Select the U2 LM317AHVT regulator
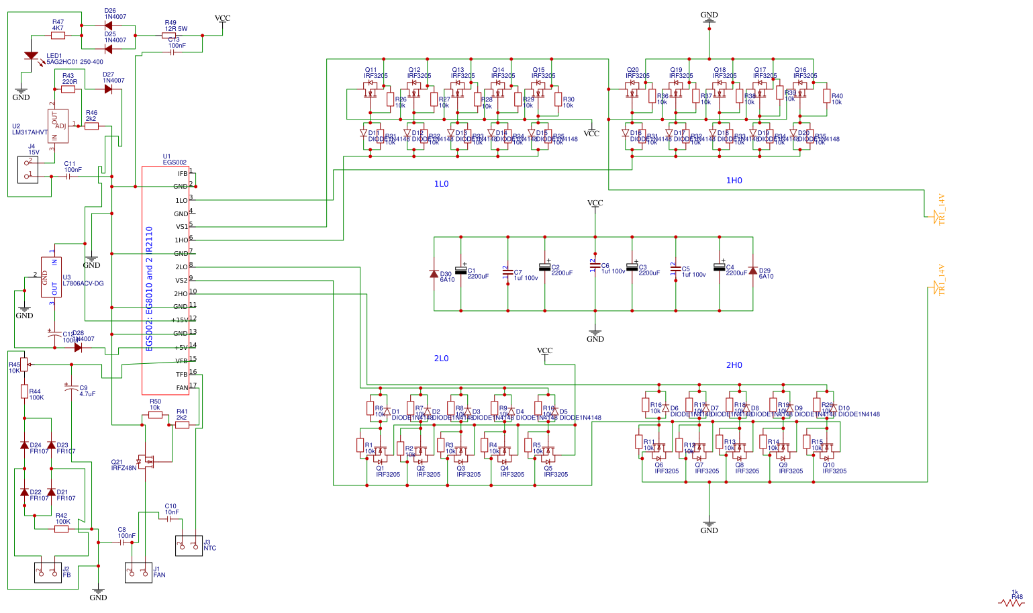The width and height of the screenshot is (1033, 613). tap(58, 126)
